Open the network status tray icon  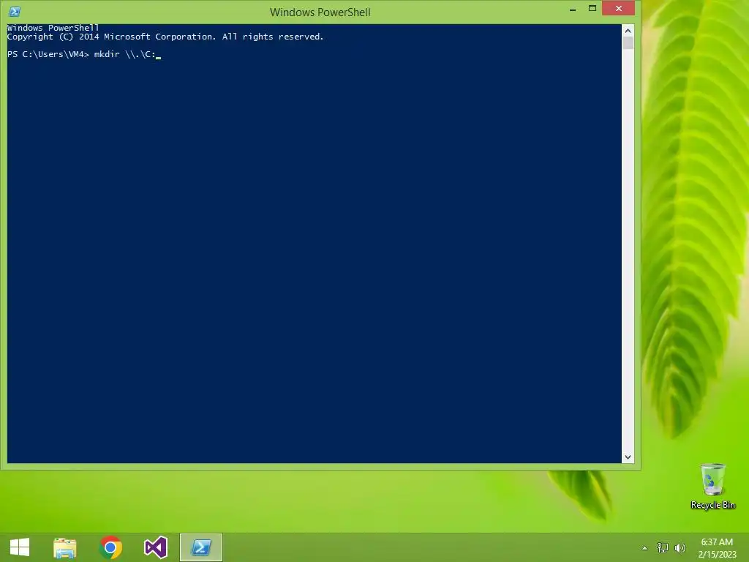(x=663, y=547)
